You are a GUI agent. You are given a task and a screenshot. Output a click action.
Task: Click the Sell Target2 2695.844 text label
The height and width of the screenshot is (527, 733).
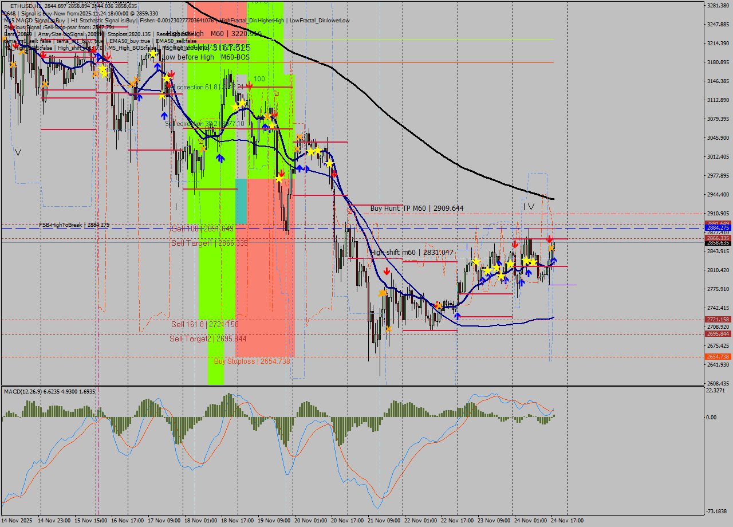tap(208, 339)
